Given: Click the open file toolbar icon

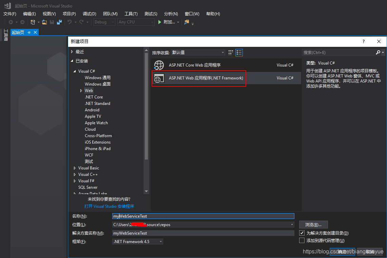Looking at the screenshot, I should pyautogui.click(x=44, y=22).
